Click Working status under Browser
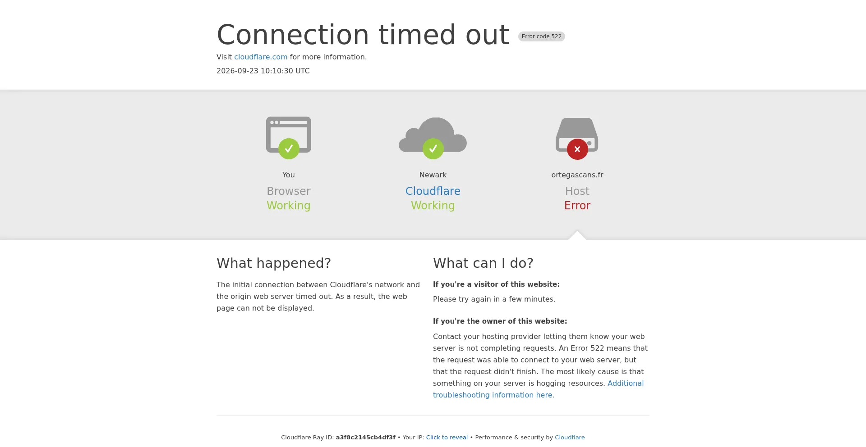 289,206
